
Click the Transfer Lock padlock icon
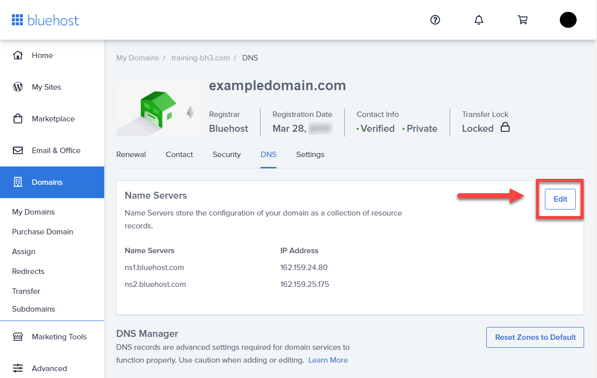tap(505, 127)
